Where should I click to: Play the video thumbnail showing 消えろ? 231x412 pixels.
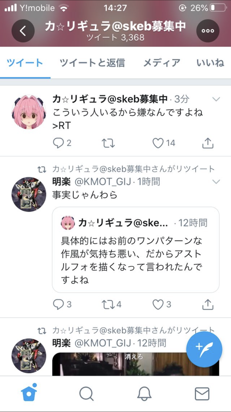136,364
